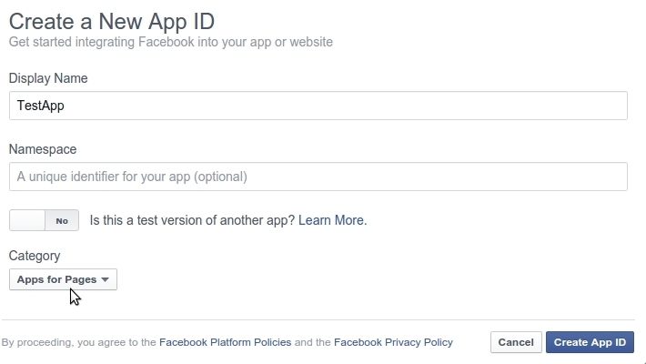This screenshot has height=364, width=646.
Task: Click the Get started integrating Facebook subtitle
Action: tap(170, 42)
